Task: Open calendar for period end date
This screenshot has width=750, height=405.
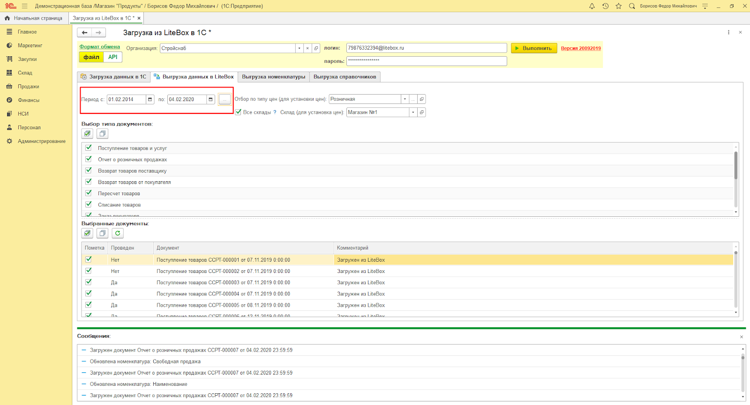Action: click(x=210, y=99)
